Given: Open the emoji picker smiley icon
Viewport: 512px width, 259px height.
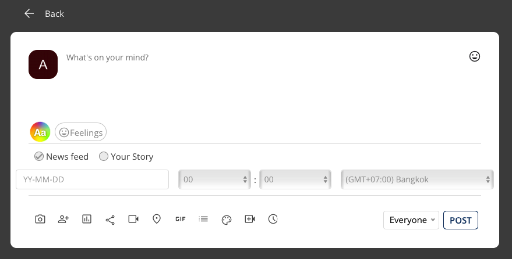Looking at the screenshot, I should tap(475, 56).
